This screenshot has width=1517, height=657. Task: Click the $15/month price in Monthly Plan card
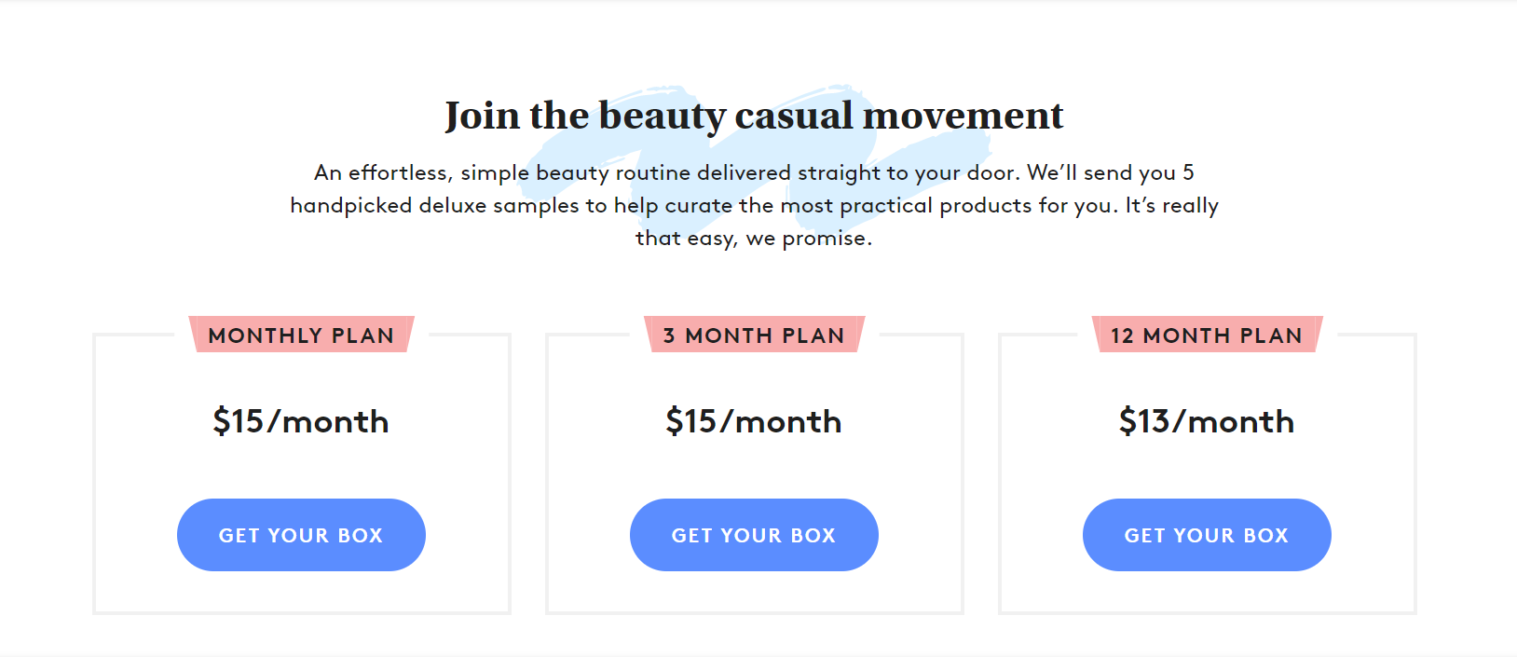(x=301, y=421)
